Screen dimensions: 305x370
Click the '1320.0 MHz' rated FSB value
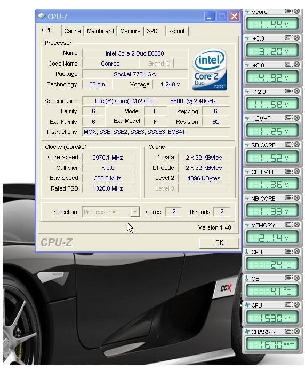click(x=108, y=188)
